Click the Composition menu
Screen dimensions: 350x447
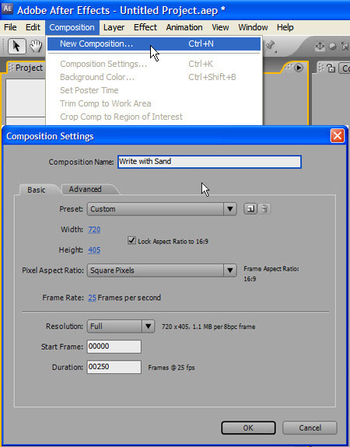coord(72,27)
